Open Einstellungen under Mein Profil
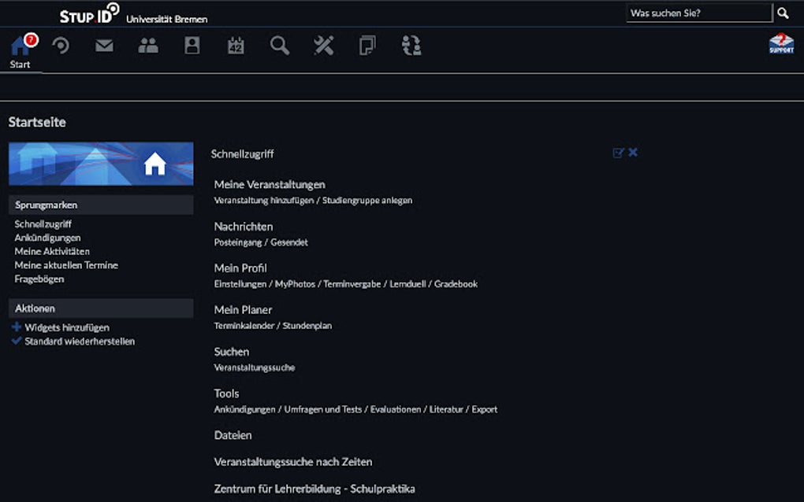This screenshot has height=502, width=804. (240, 284)
